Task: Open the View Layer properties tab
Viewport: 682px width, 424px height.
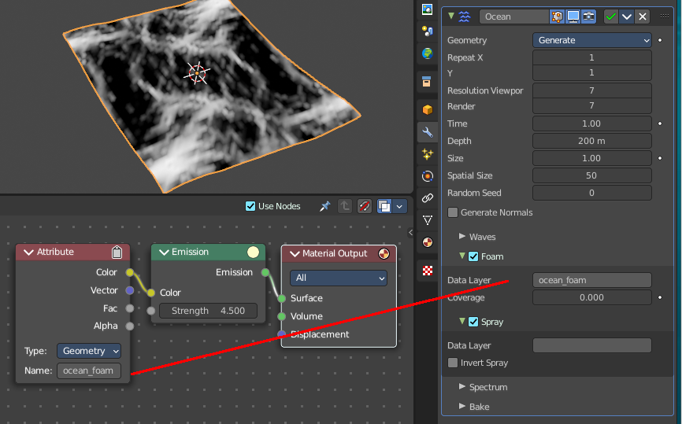Action: click(427, 9)
